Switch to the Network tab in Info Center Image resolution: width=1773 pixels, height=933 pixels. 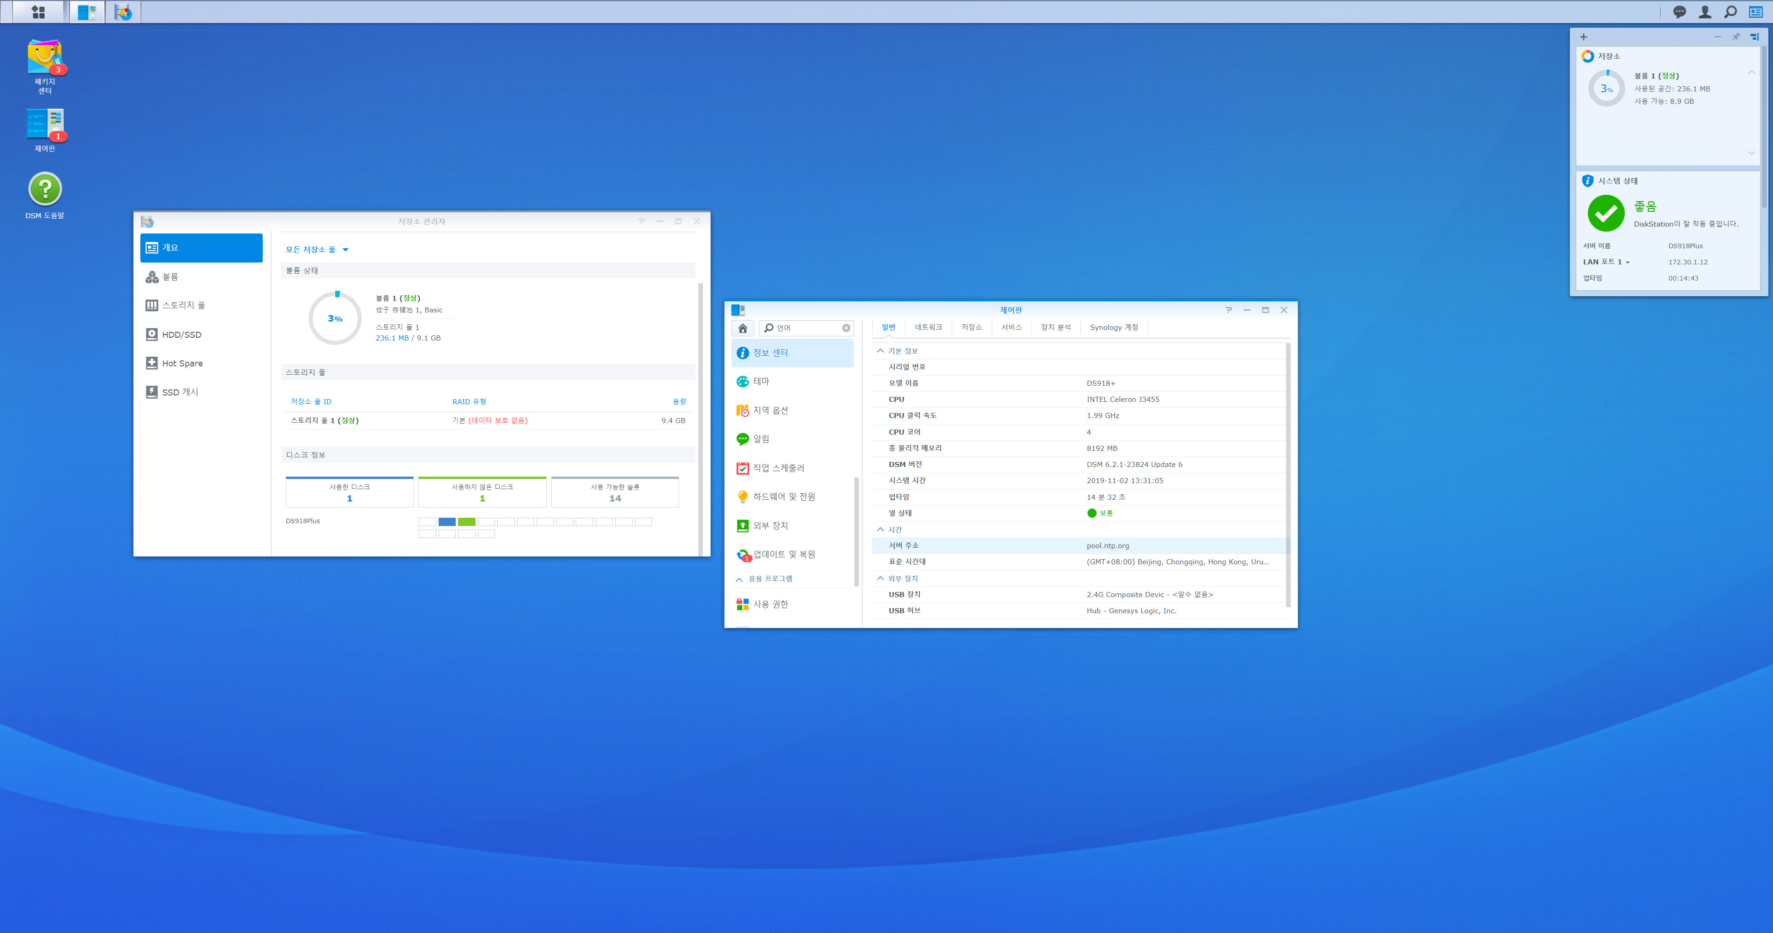click(x=928, y=328)
